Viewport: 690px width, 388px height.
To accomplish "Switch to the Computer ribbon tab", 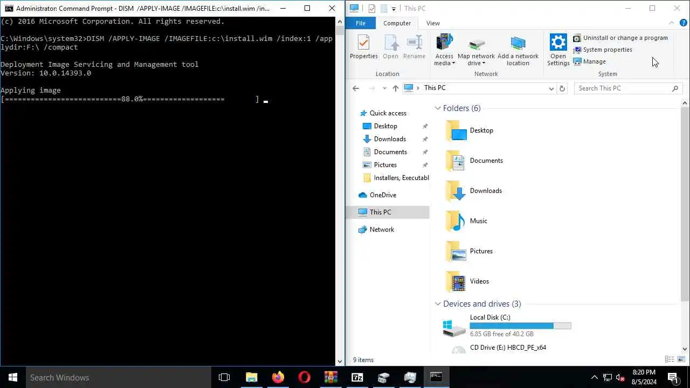I will point(397,23).
